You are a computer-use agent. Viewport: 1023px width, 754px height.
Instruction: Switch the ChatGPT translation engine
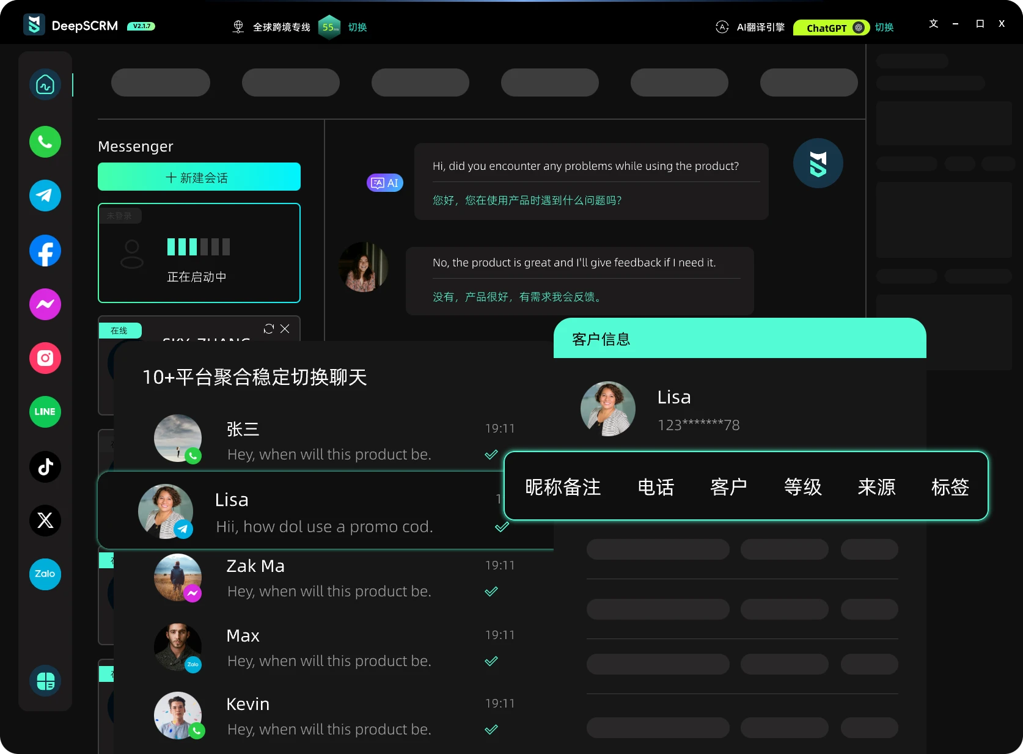point(884,27)
